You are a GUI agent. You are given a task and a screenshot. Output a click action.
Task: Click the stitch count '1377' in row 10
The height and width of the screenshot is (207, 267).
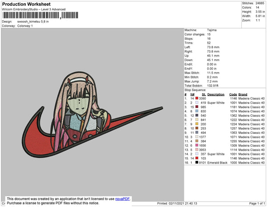point(202,137)
